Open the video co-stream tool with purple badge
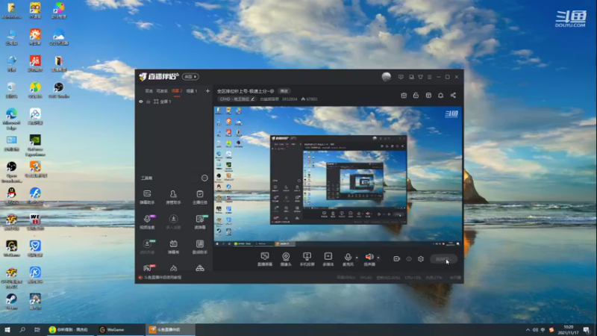597x336 pixels. pos(147,222)
